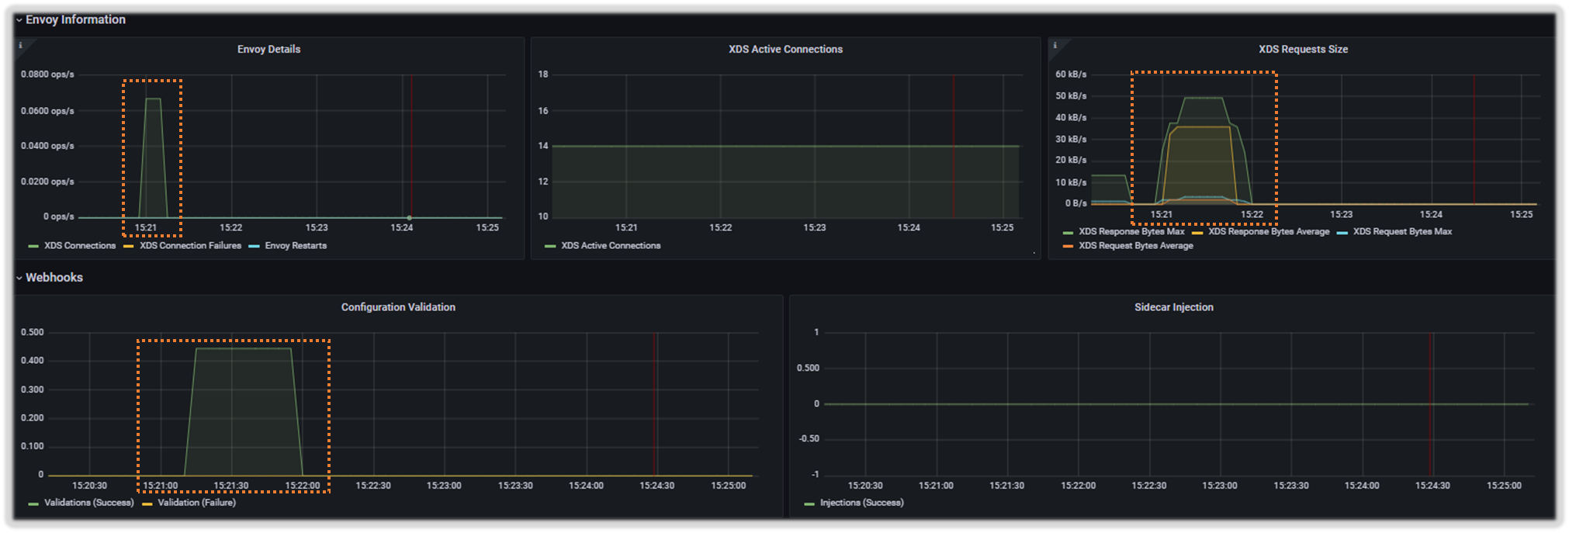
Task: Toggle XDS Request Bytes Average legend series
Action: pyautogui.click(x=1136, y=246)
